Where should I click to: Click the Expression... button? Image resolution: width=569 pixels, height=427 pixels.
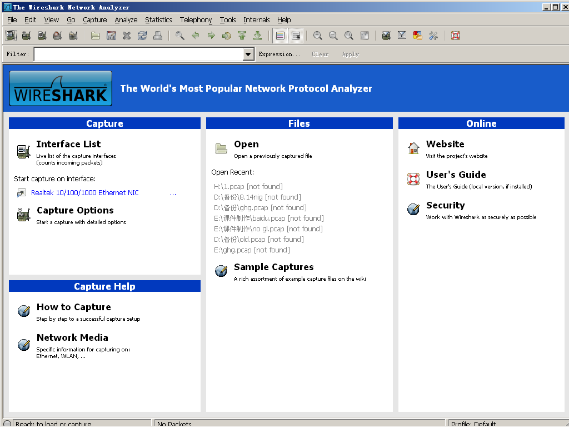(280, 54)
